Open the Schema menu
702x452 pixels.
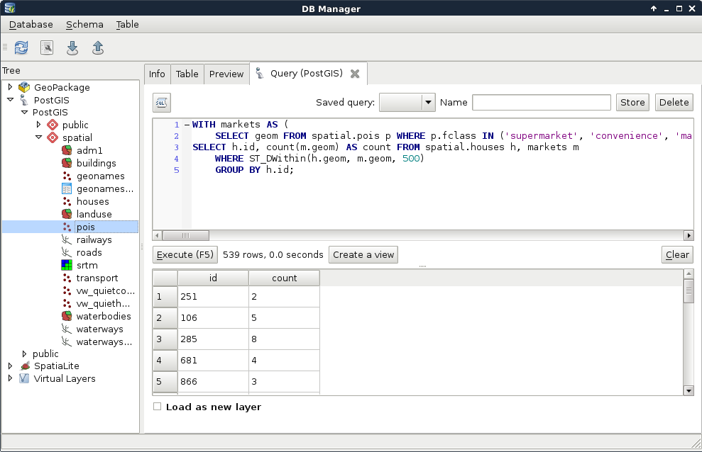(x=84, y=24)
